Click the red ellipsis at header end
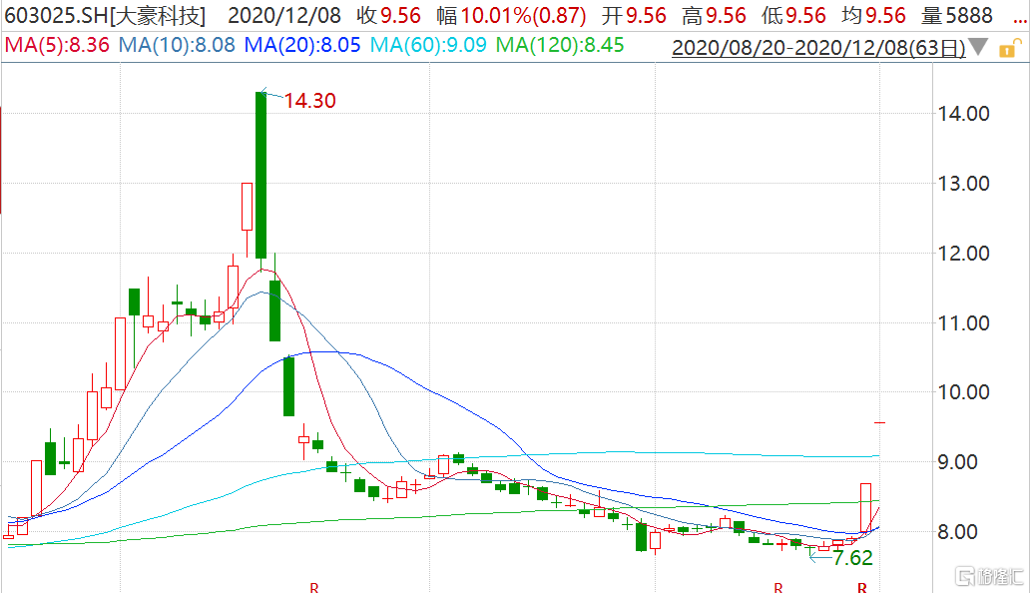Image resolution: width=1030 pixels, height=593 pixels. click(x=1020, y=21)
